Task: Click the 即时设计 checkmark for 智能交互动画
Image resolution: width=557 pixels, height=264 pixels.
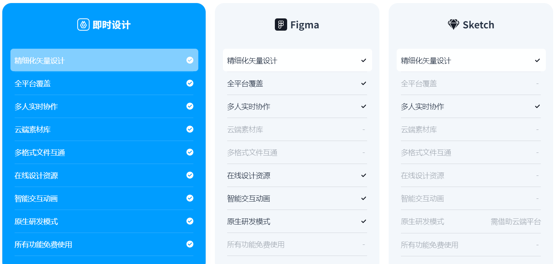Action: [190, 198]
